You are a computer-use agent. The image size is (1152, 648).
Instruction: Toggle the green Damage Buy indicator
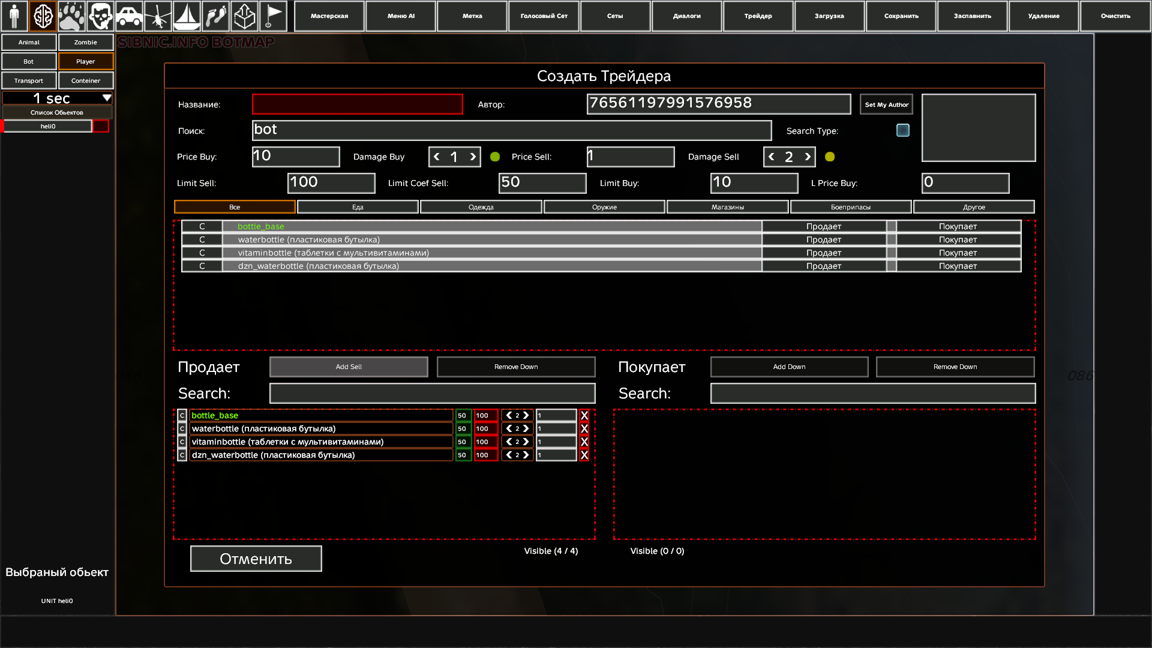[495, 157]
